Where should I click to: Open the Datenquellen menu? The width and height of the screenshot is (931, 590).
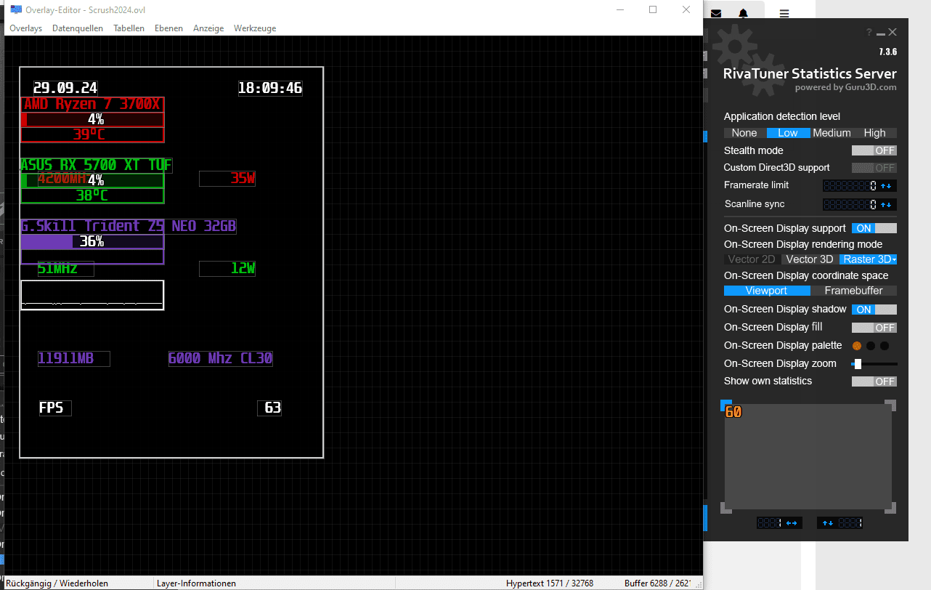tap(78, 28)
